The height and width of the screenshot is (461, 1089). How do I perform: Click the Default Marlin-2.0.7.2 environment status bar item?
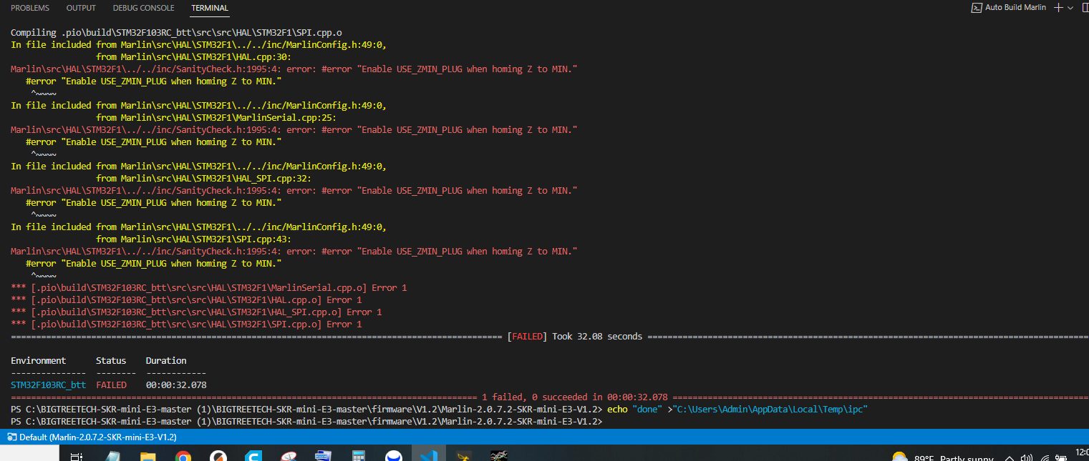tap(92, 437)
